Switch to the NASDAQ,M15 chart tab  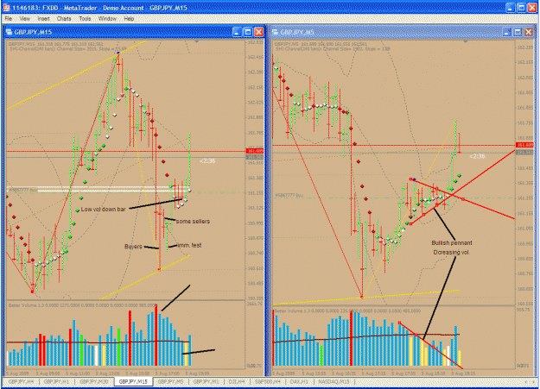pyautogui.click(x=334, y=382)
